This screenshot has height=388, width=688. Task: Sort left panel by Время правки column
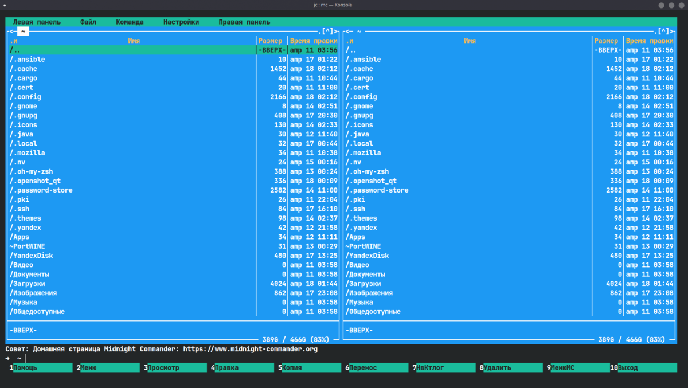[x=314, y=41]
